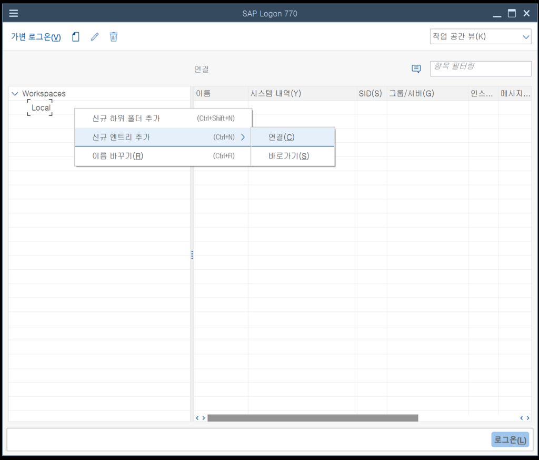Select 연결(C) in the submenu
Viewport: 539px width, 460px height.
click(293, 138)
